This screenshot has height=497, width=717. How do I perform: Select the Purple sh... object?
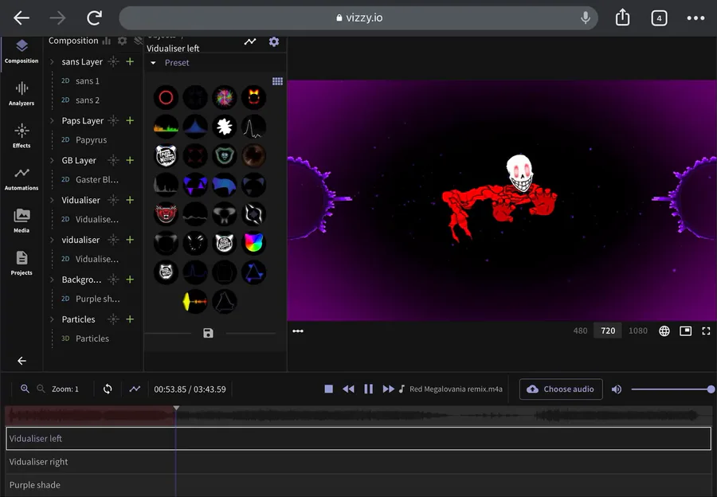tap(97, 299)
